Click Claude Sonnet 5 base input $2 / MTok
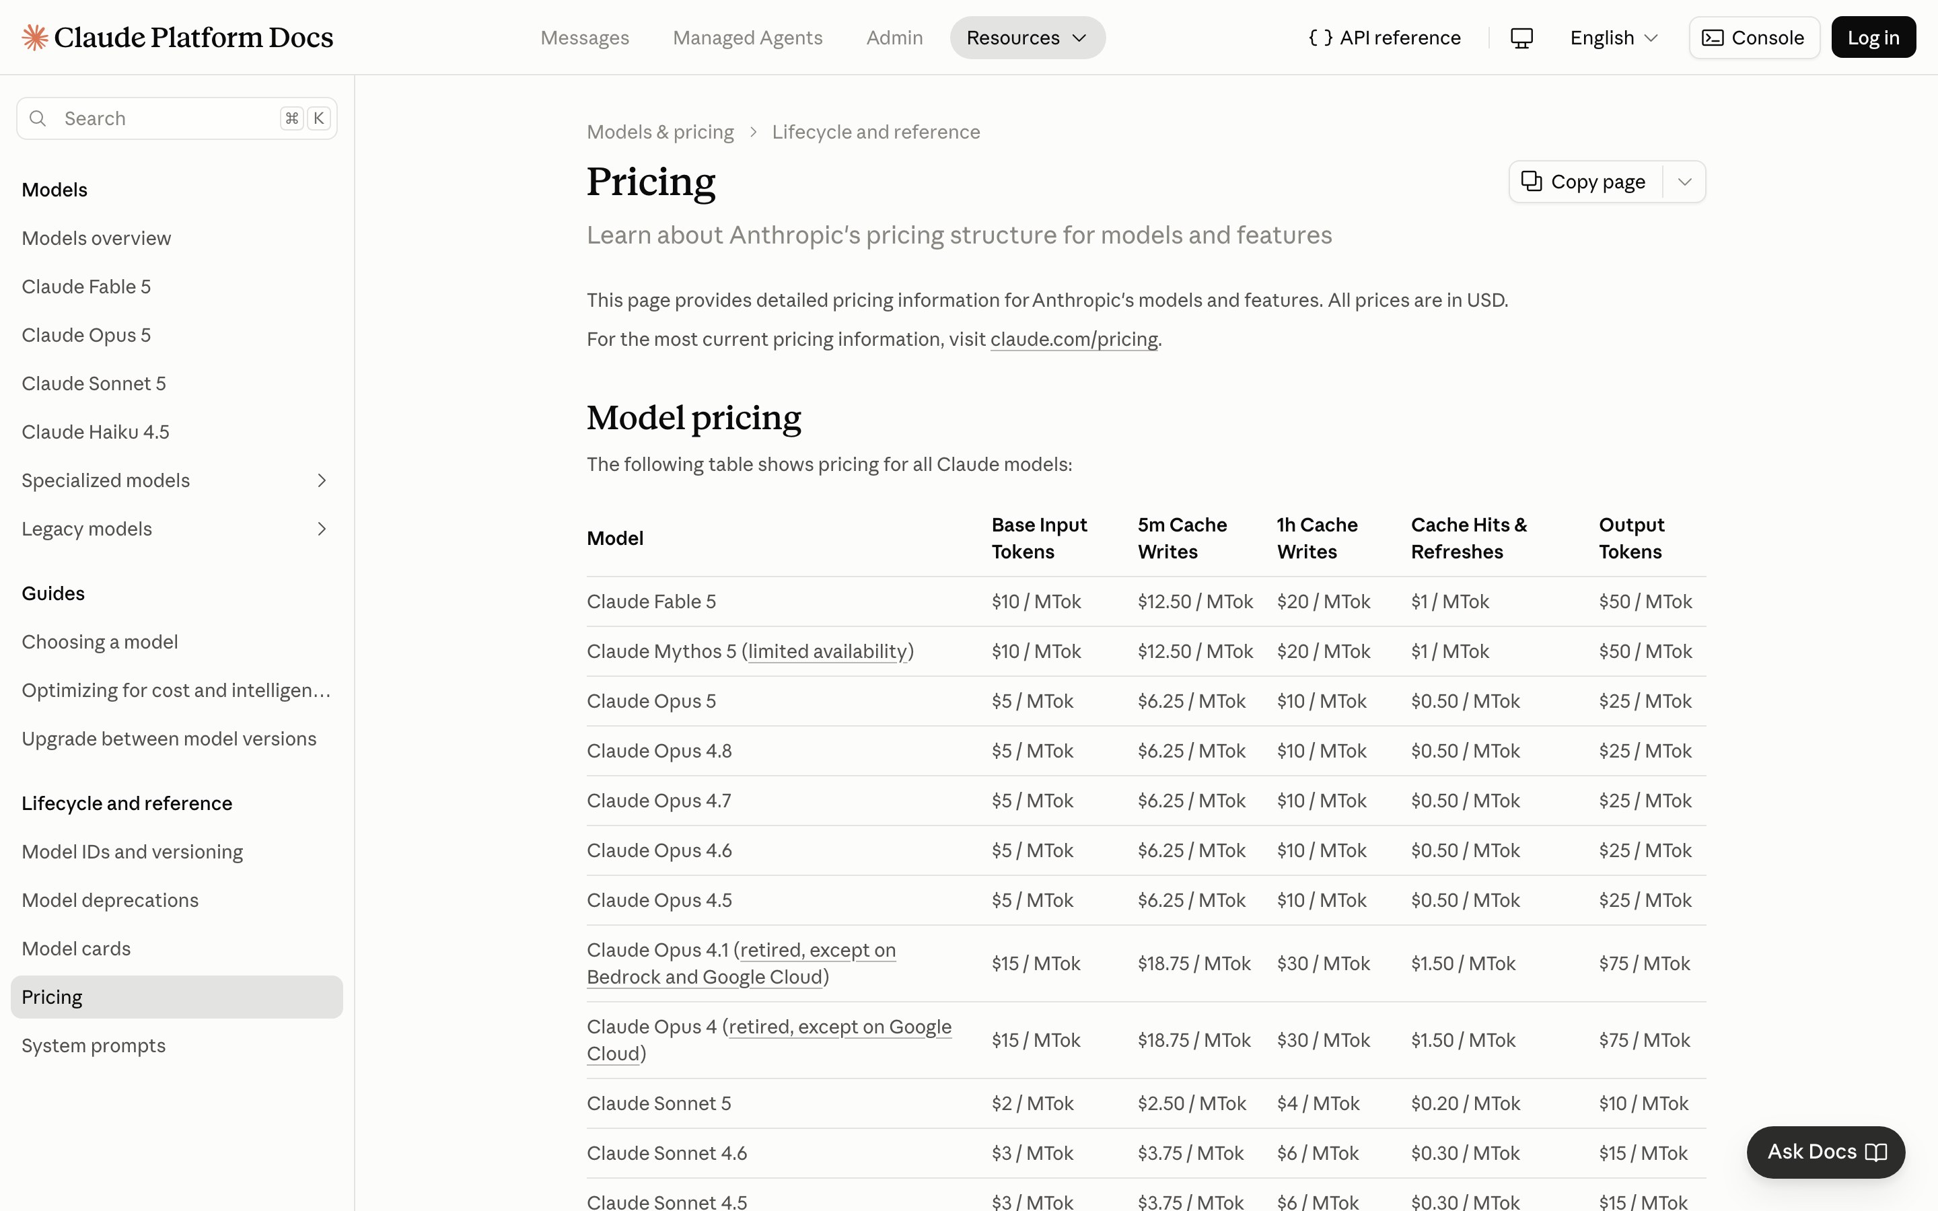Image resolution: width=1938 pixels, height=1211 pixels. point(1032,1103)
